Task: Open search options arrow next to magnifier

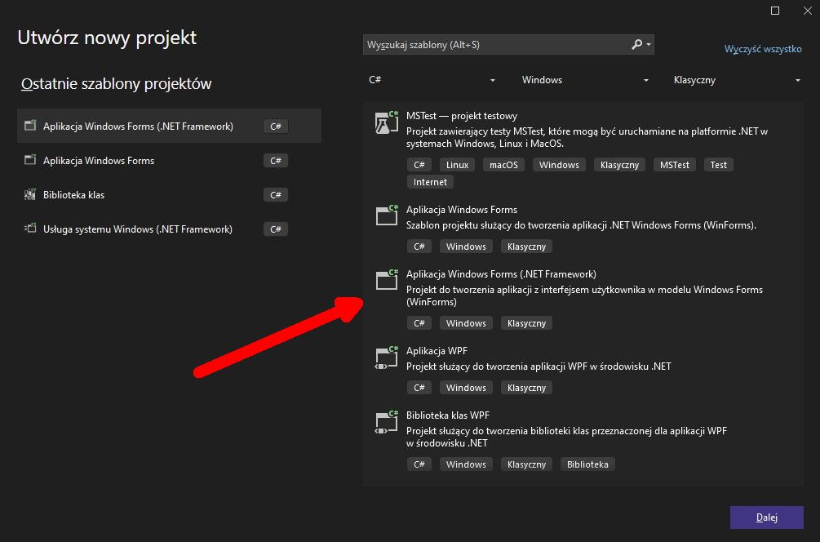Action: point(649,44)
